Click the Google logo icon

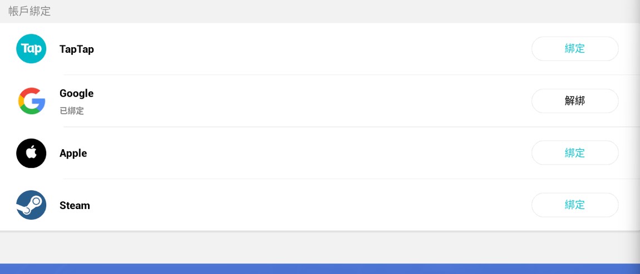(31, 101)
